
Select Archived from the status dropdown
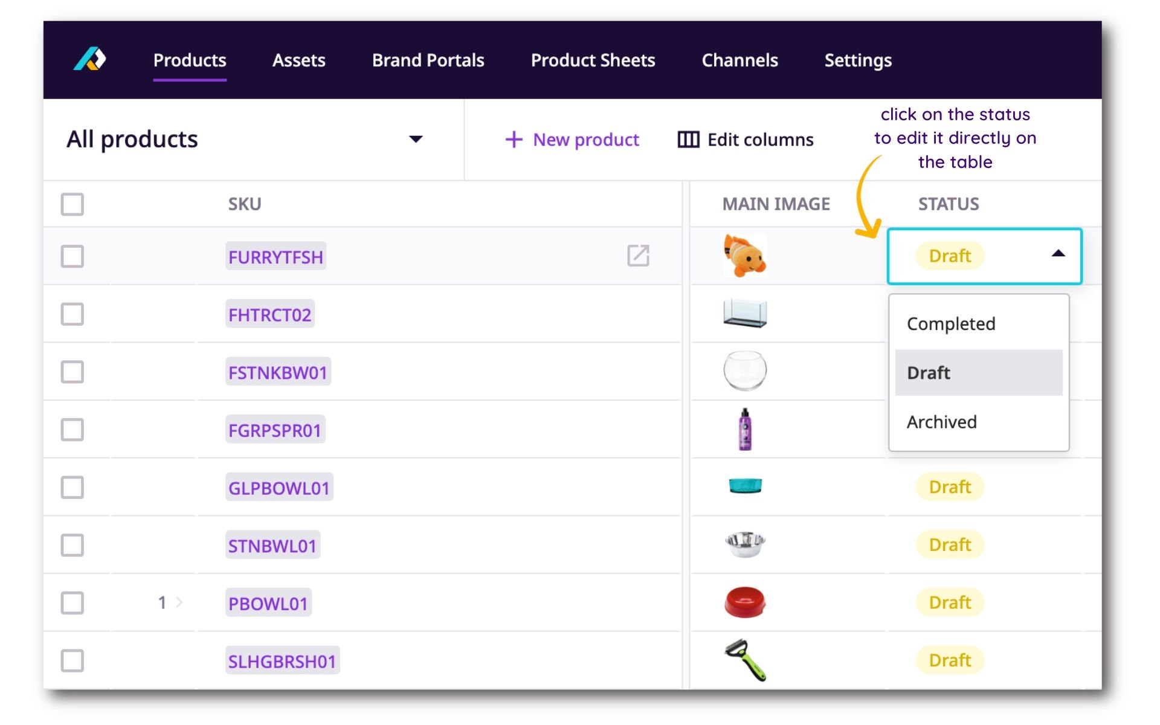(942, 422)
